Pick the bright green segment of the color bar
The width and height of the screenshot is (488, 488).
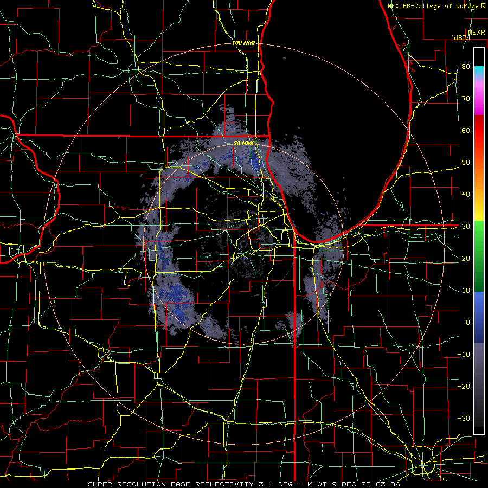(x=479, y=230)
